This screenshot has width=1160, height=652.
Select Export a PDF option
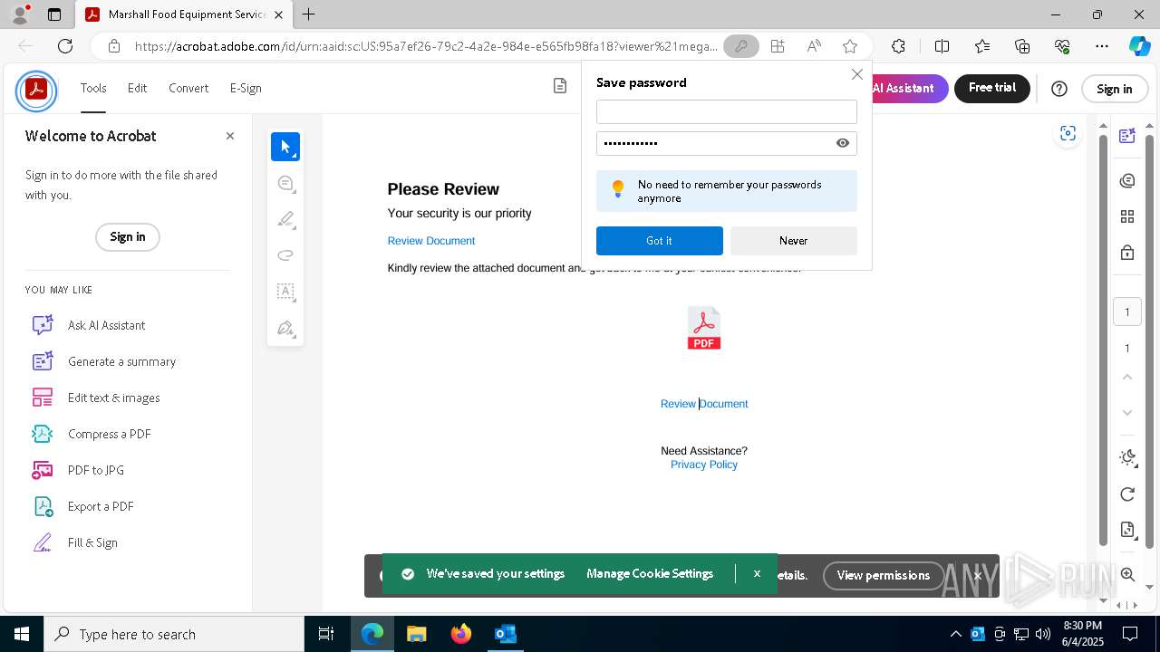click(101, 506)
